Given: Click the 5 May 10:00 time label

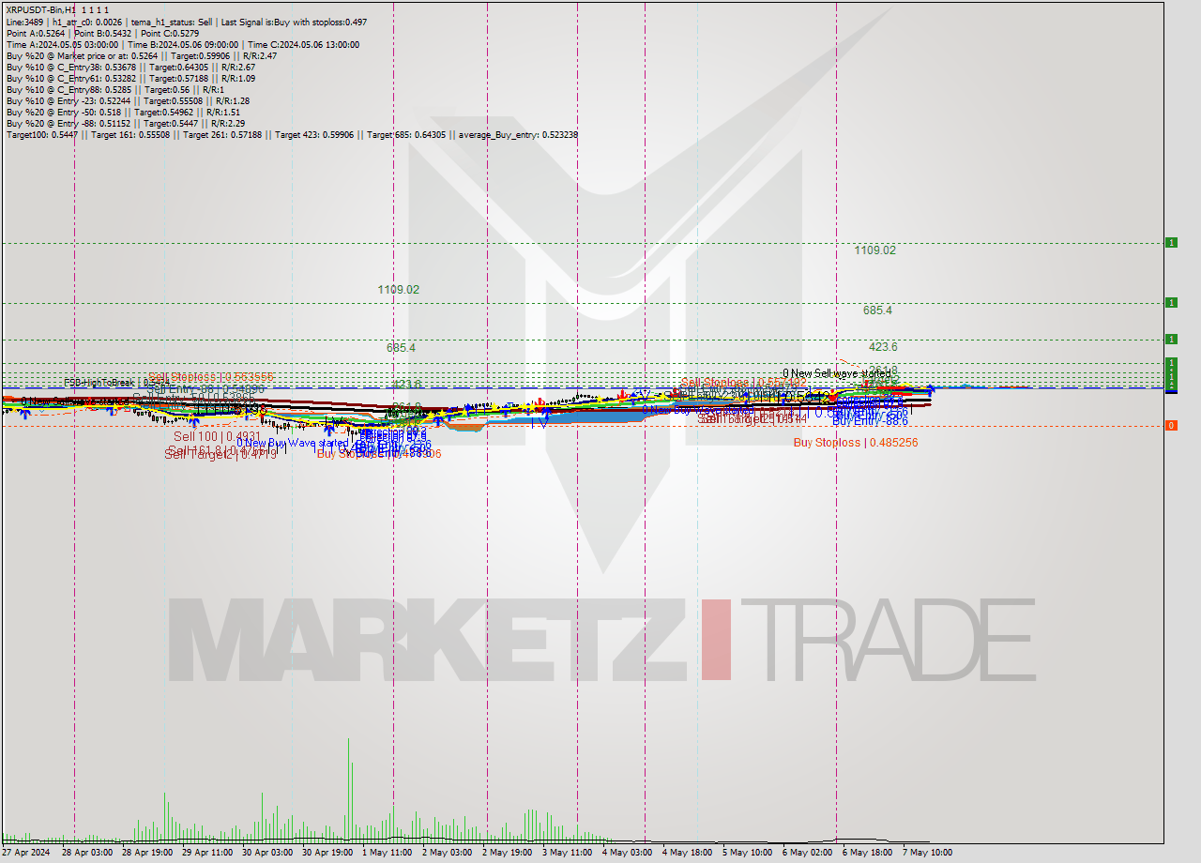Looking at the screenshot, I should point(747,853).
